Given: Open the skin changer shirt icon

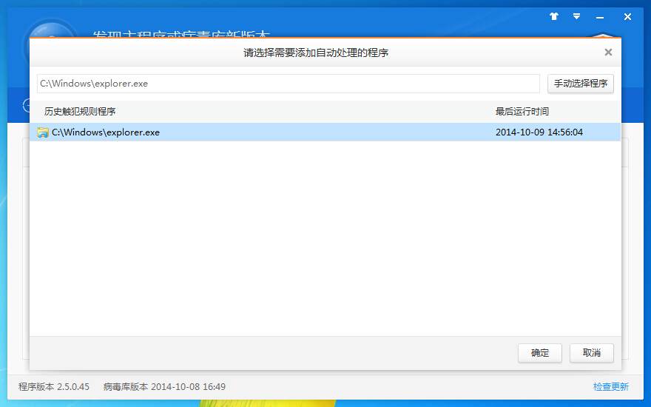Looking at the screenshot, I should coord(554,16).
